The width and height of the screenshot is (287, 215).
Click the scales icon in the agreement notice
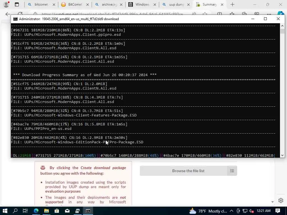(x=43, y=168)
